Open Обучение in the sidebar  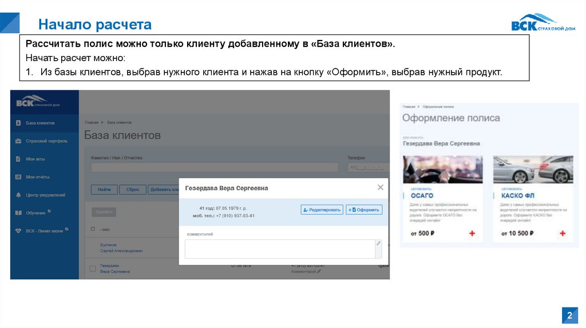click(x=35, y=213)
